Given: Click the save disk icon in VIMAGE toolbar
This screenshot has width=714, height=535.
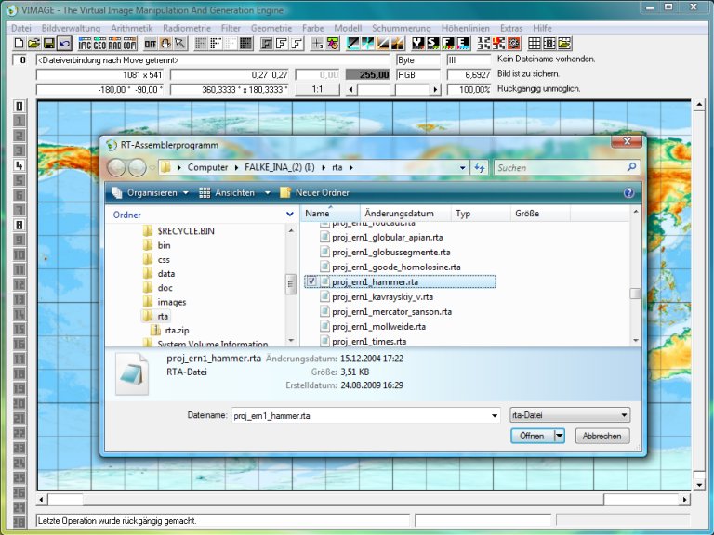Looking at the screenshot, I should pyautogui.click(x=48, y=44).
